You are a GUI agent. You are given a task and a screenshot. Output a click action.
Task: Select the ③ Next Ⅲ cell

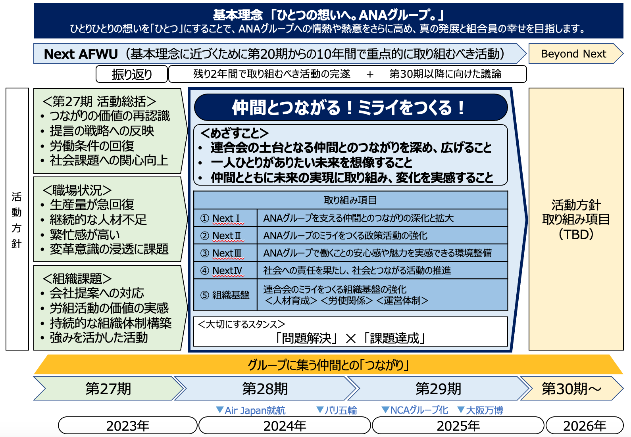(x=225, y=253)
